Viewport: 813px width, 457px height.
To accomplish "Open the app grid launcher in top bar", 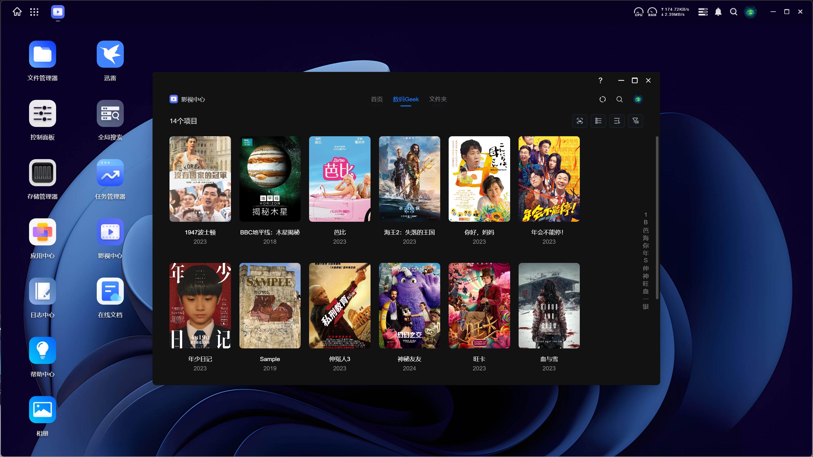I will coord(34,12).
